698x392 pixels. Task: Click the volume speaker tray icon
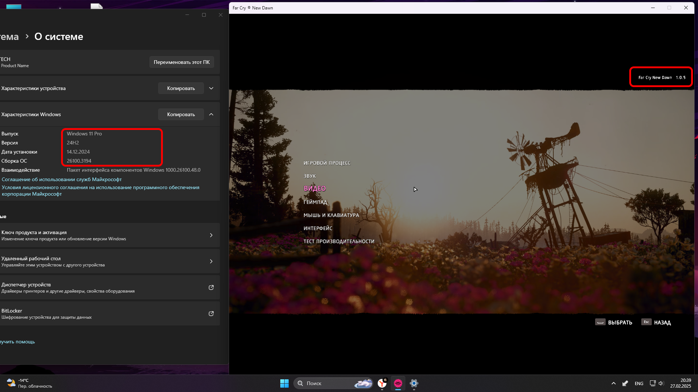(661, 383)
